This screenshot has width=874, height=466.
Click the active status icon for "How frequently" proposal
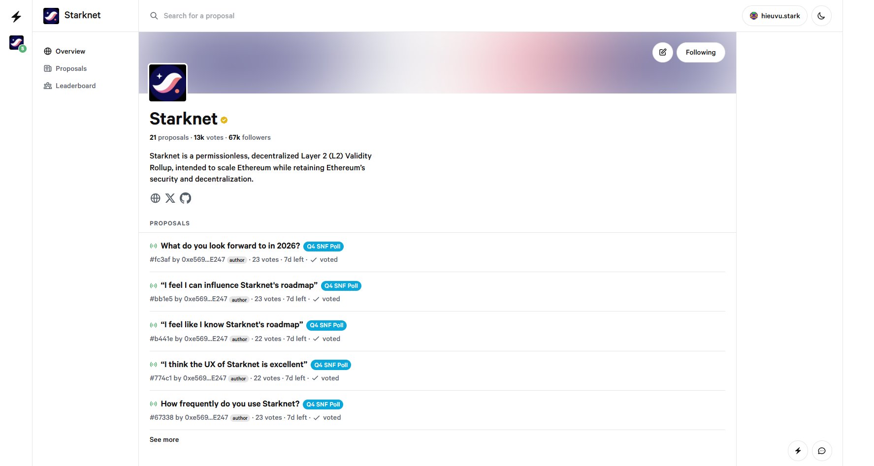click(x=154, y=404)
